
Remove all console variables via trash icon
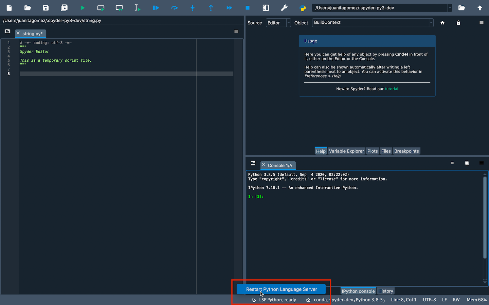[467, 163]
